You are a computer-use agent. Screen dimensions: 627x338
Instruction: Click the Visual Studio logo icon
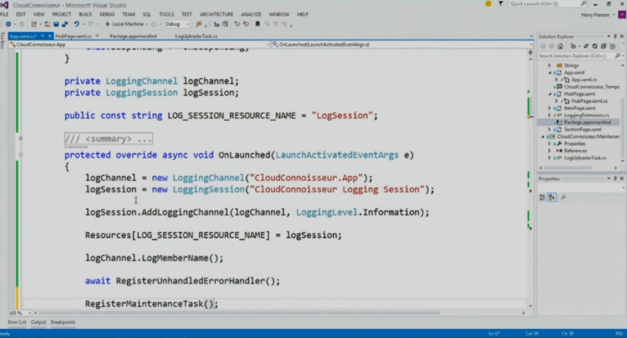(x=4, y=5)
